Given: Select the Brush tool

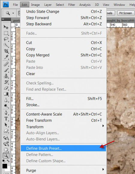Looking at the screenshot, I should pos(6,70).
